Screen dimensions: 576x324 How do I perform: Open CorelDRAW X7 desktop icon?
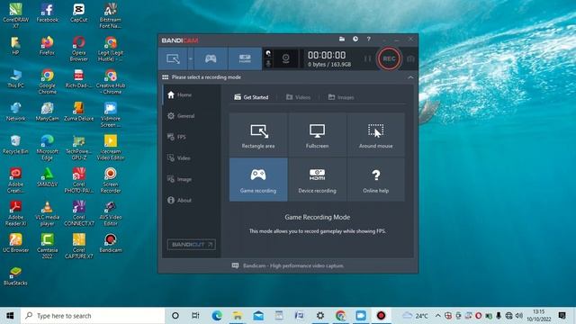coord(16,15)
